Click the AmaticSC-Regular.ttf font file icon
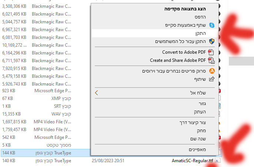 (217, 161)
